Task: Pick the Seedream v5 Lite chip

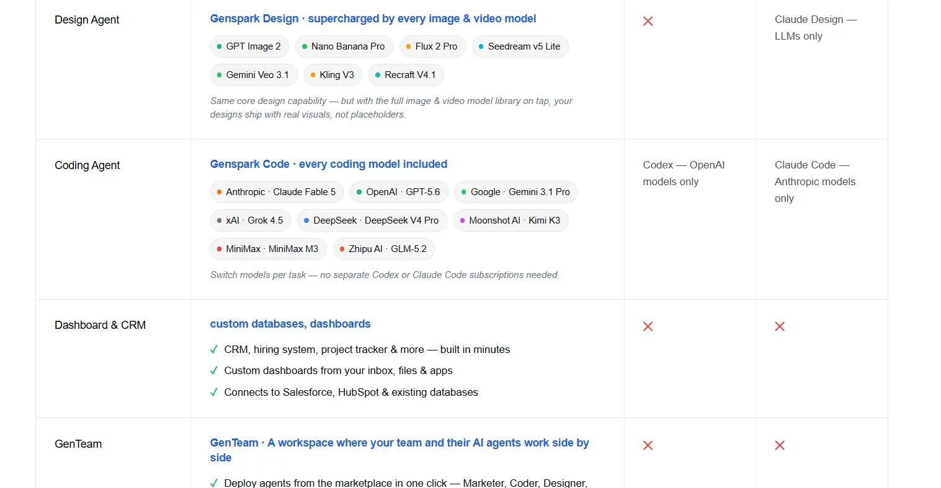Action: (520, 46)
